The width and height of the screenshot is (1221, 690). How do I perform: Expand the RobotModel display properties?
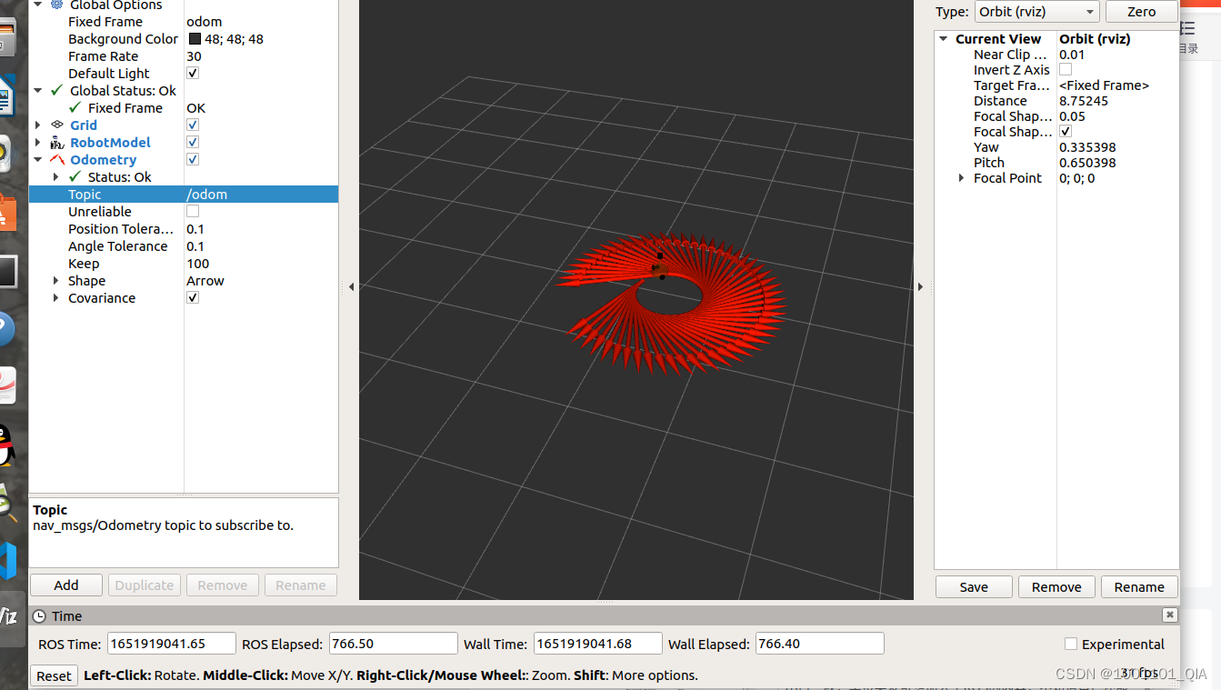pos(38,142)
